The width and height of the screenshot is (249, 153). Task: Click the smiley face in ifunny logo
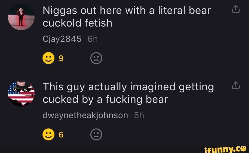243,149
